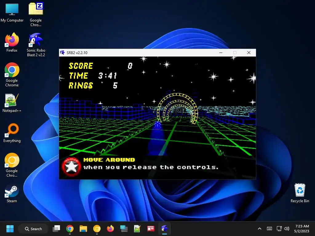Select the Notepad++ desktop shortcut
This screenshot has height=236, width=315.
click(x=12, y=103)
